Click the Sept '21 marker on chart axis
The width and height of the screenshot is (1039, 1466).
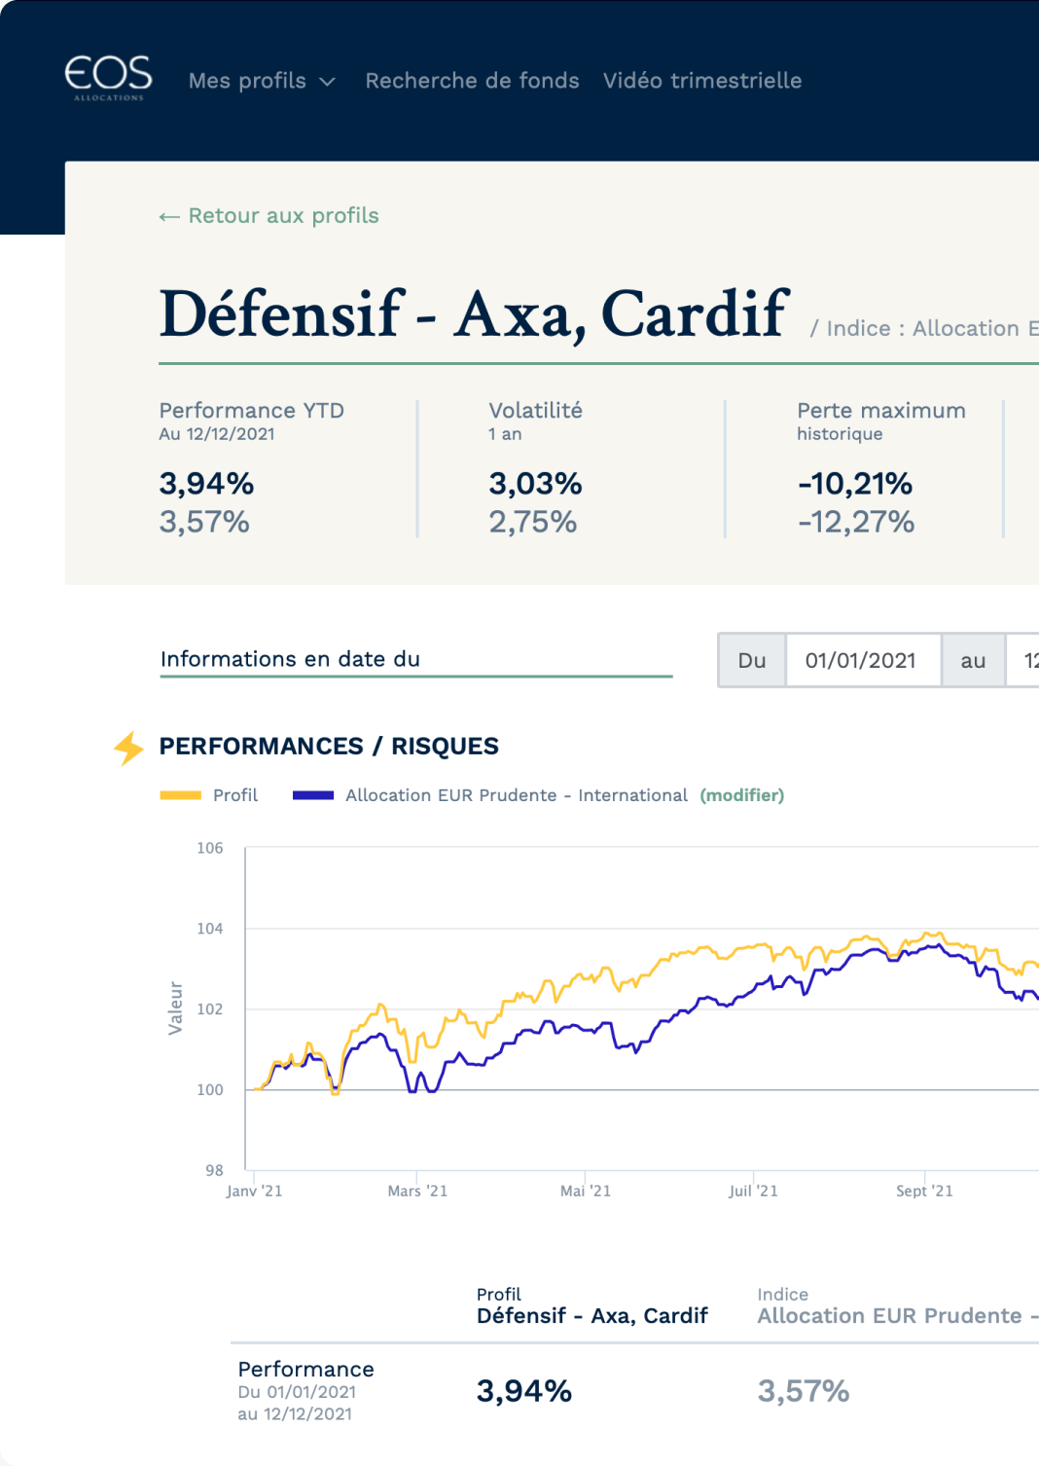(x=924, y=1191)
